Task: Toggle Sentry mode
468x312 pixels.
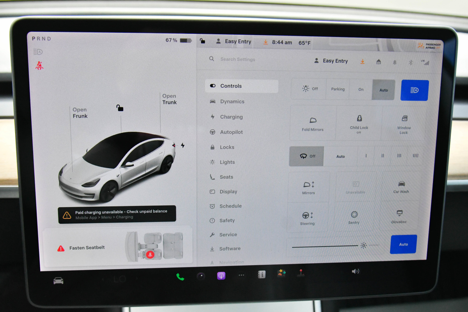Action: pos(354,217)
